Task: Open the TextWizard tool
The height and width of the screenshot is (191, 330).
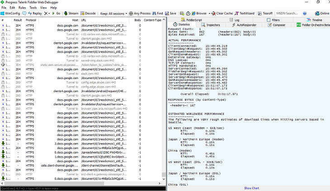Action: 245,13
